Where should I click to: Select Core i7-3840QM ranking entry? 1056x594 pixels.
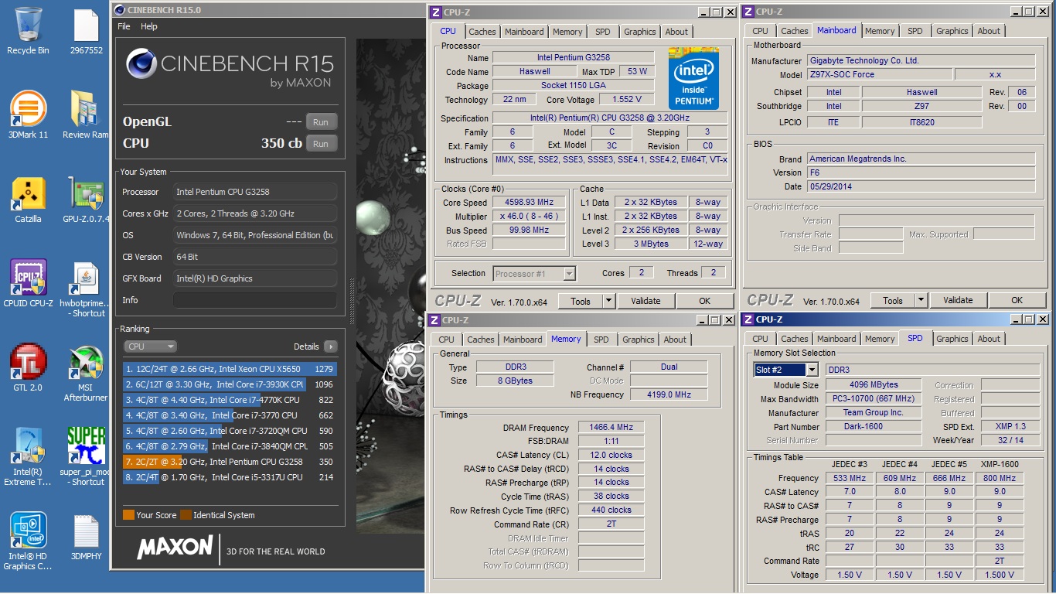(x=230, y=446)
